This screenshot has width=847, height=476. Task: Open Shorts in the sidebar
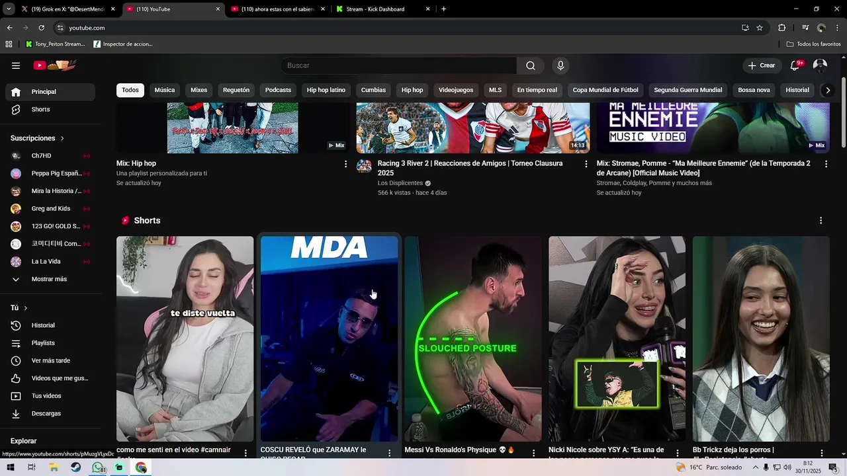pyautogui.click(x=50, y=109)
